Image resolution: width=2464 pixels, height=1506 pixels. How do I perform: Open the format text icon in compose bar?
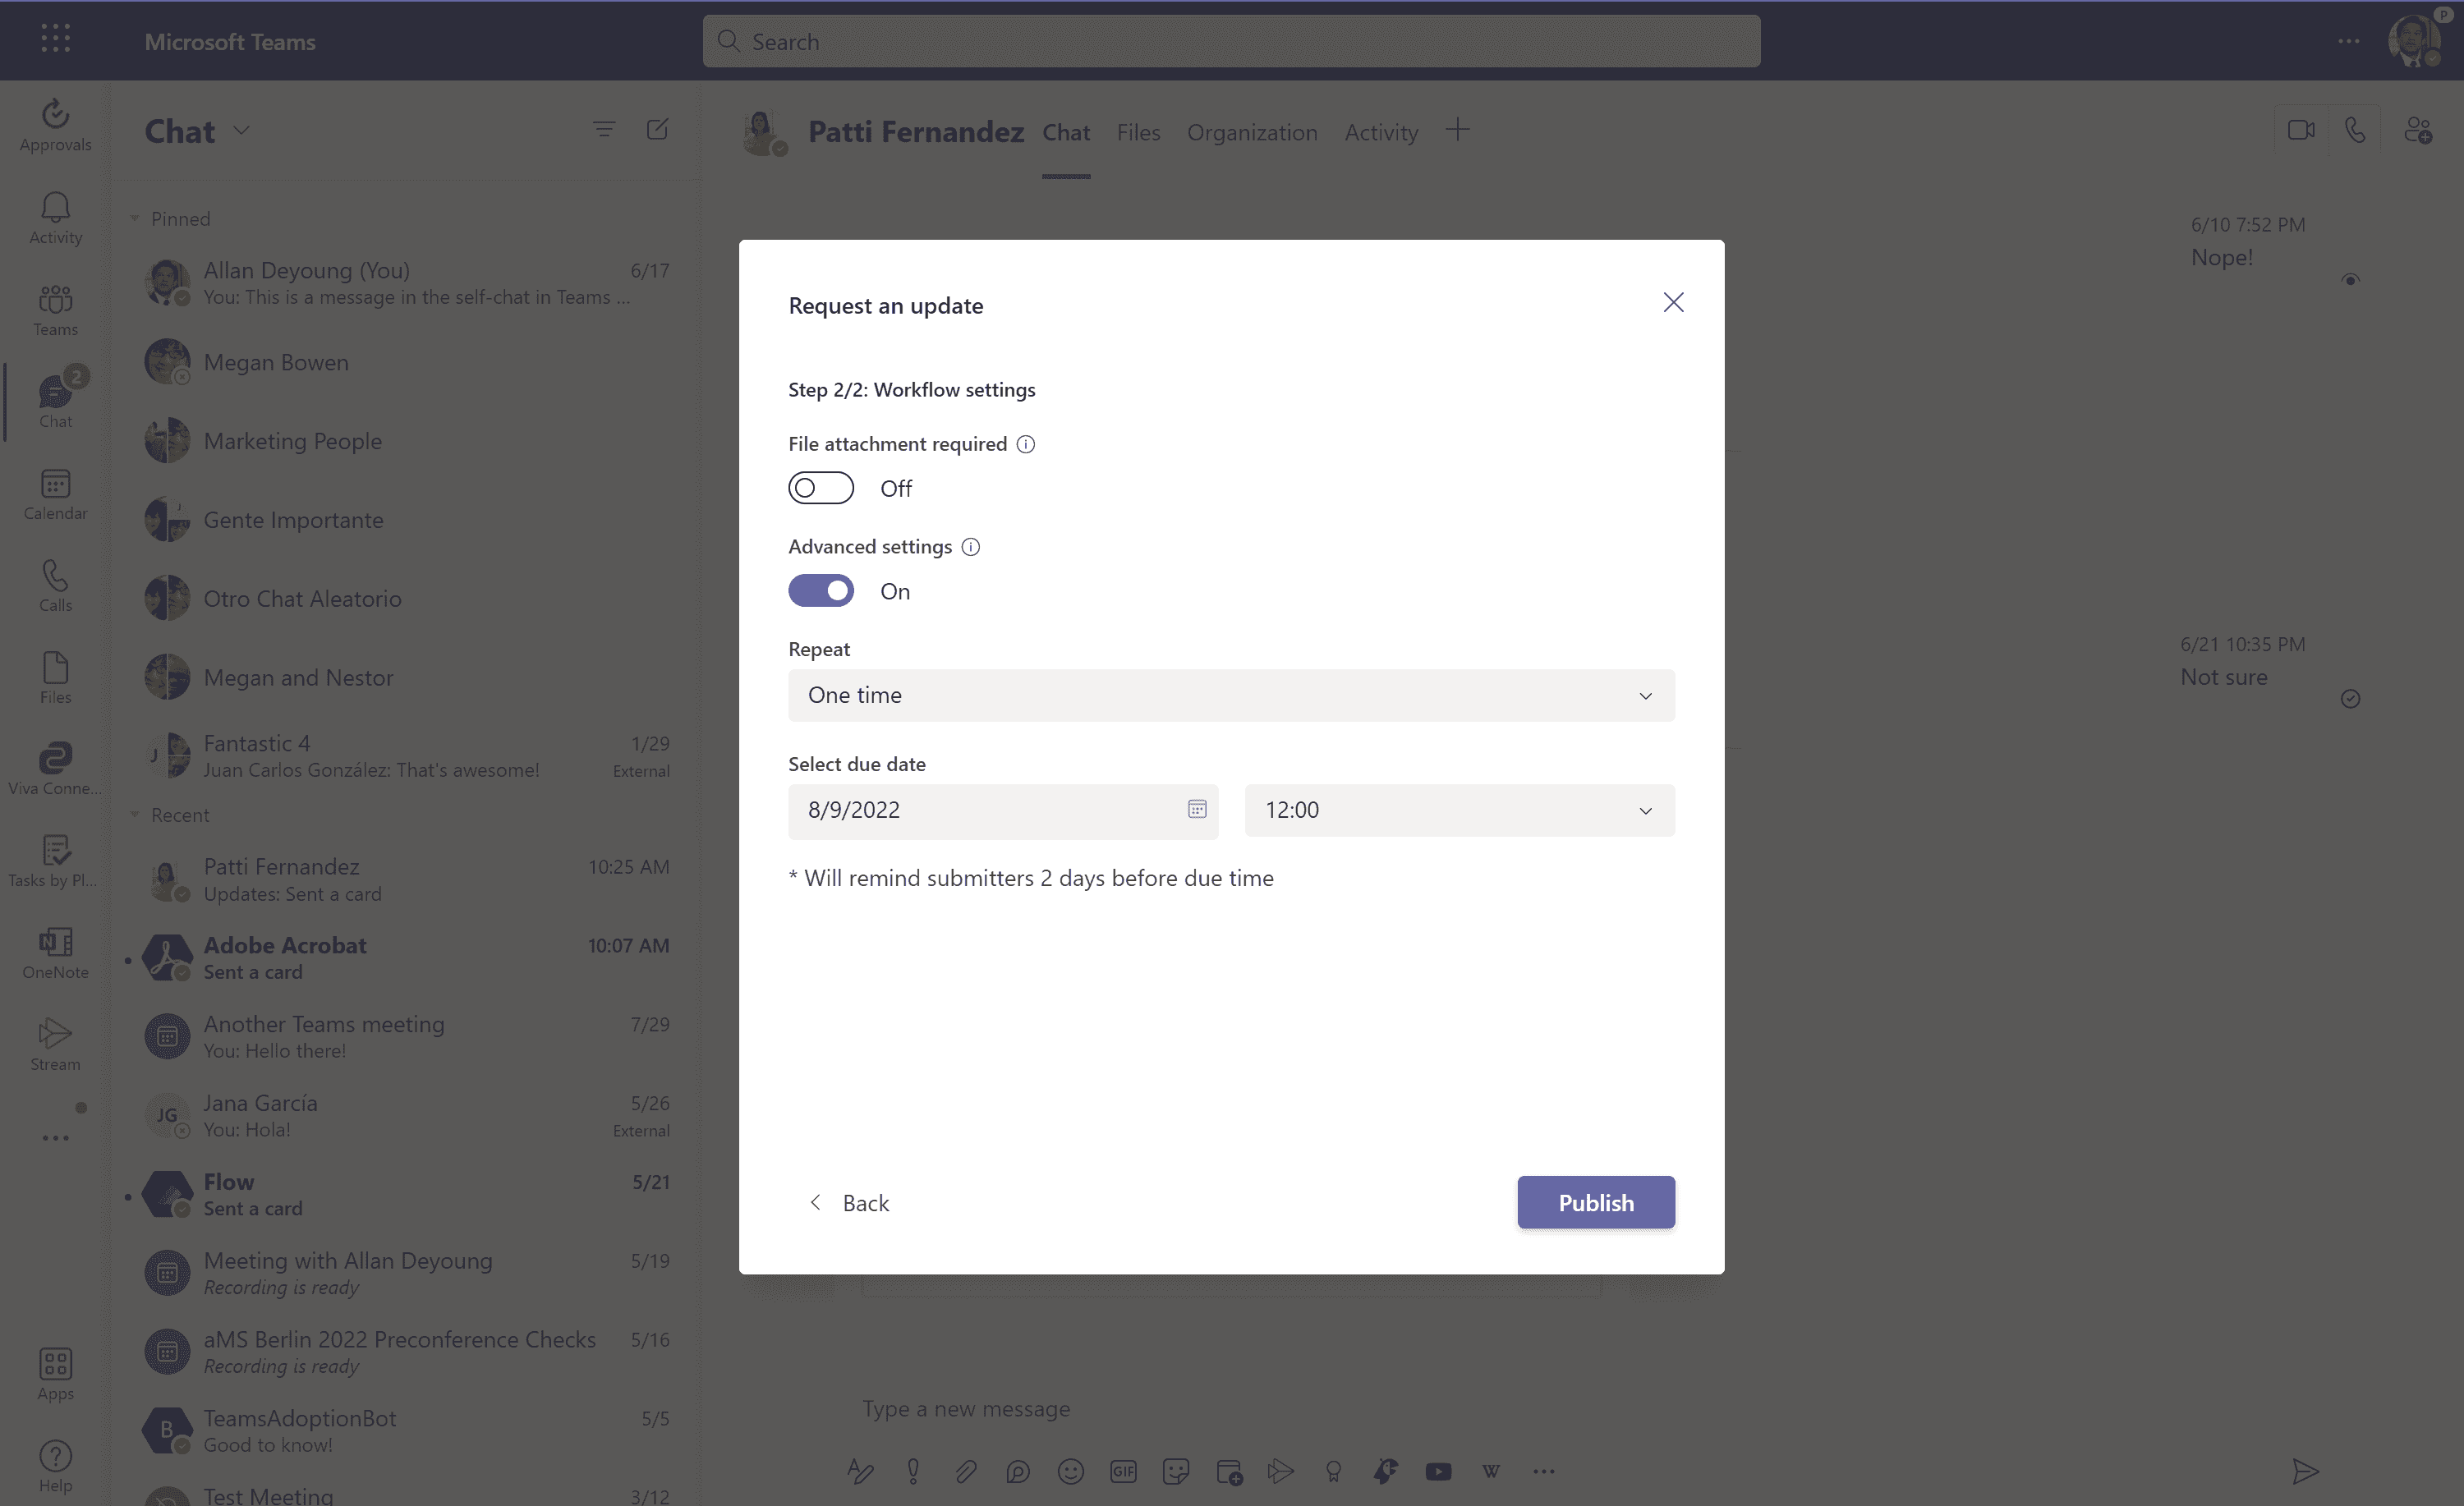(860, 1471)
